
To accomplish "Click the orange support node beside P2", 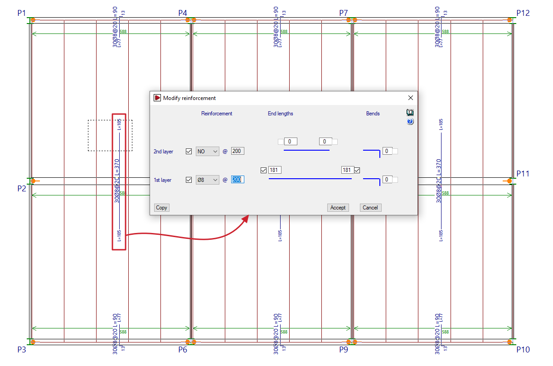I will click(x=33, y=181).
